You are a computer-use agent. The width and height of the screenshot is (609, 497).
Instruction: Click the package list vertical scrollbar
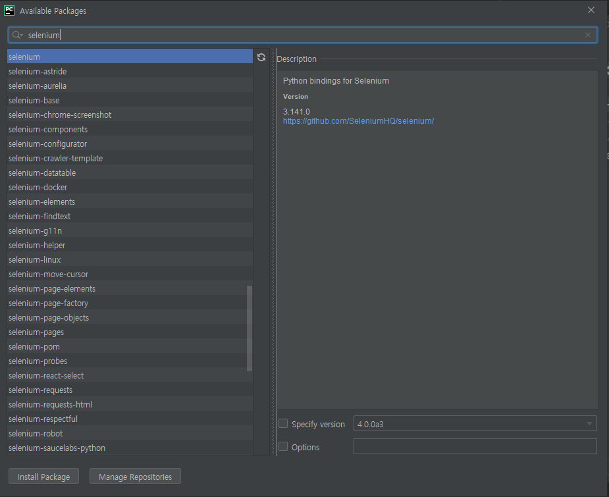tap(250, 328)
